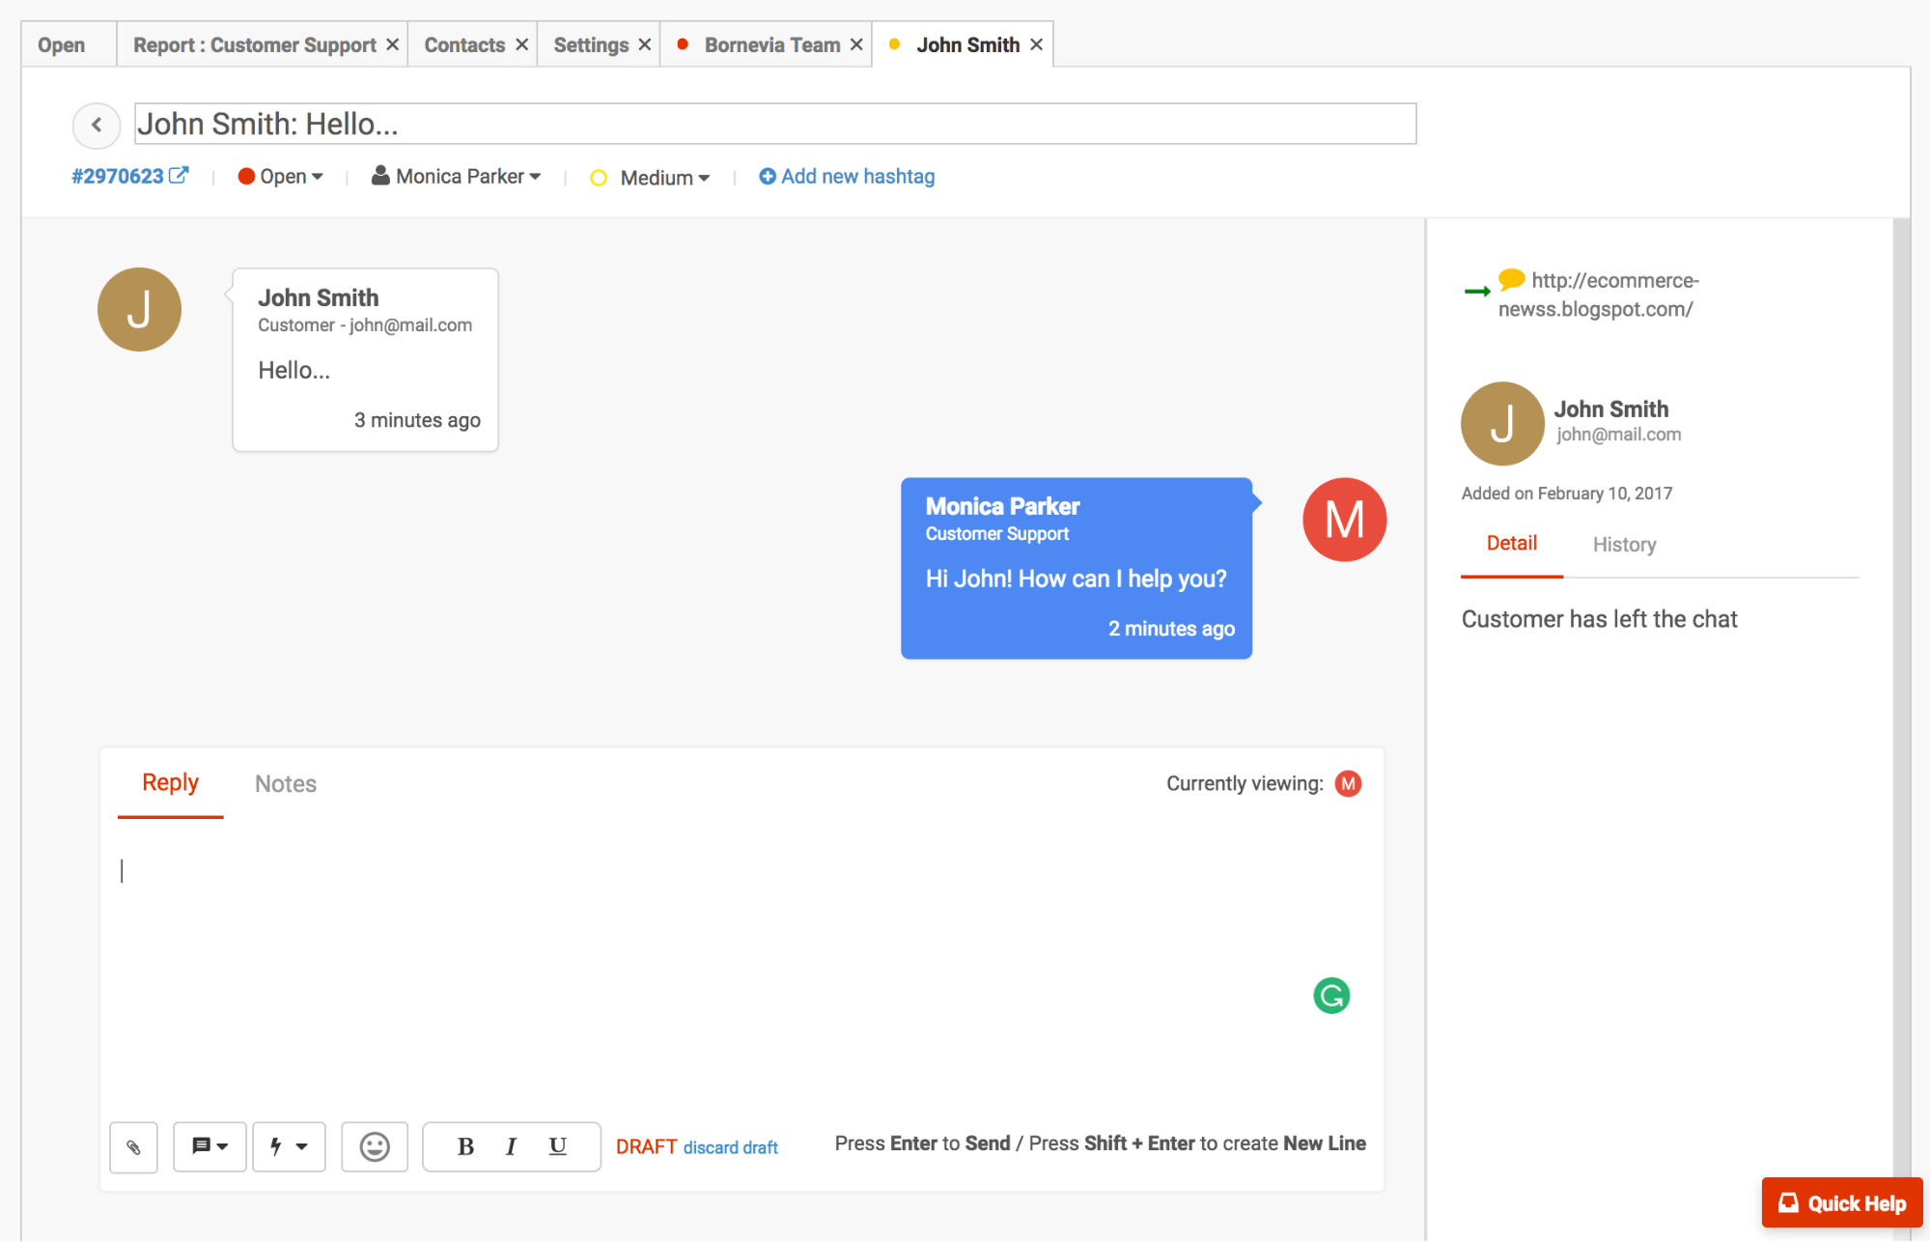Screen dimensions: 1930x1242
Task: Click "Customer has left the chat" text
Action: click(x=1599, y=619)
